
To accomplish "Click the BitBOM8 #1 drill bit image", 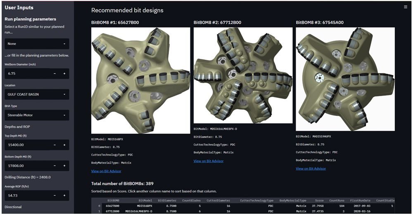I will tap(140, 80).
